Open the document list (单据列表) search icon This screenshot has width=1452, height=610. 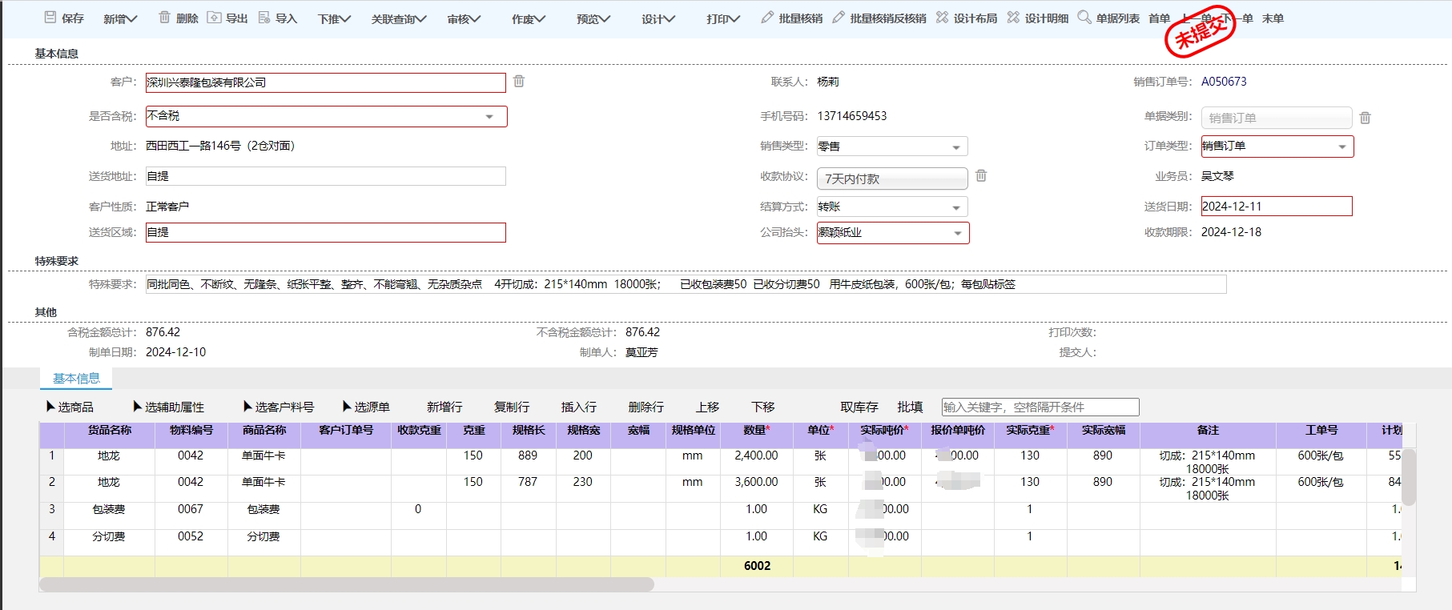1084,18
